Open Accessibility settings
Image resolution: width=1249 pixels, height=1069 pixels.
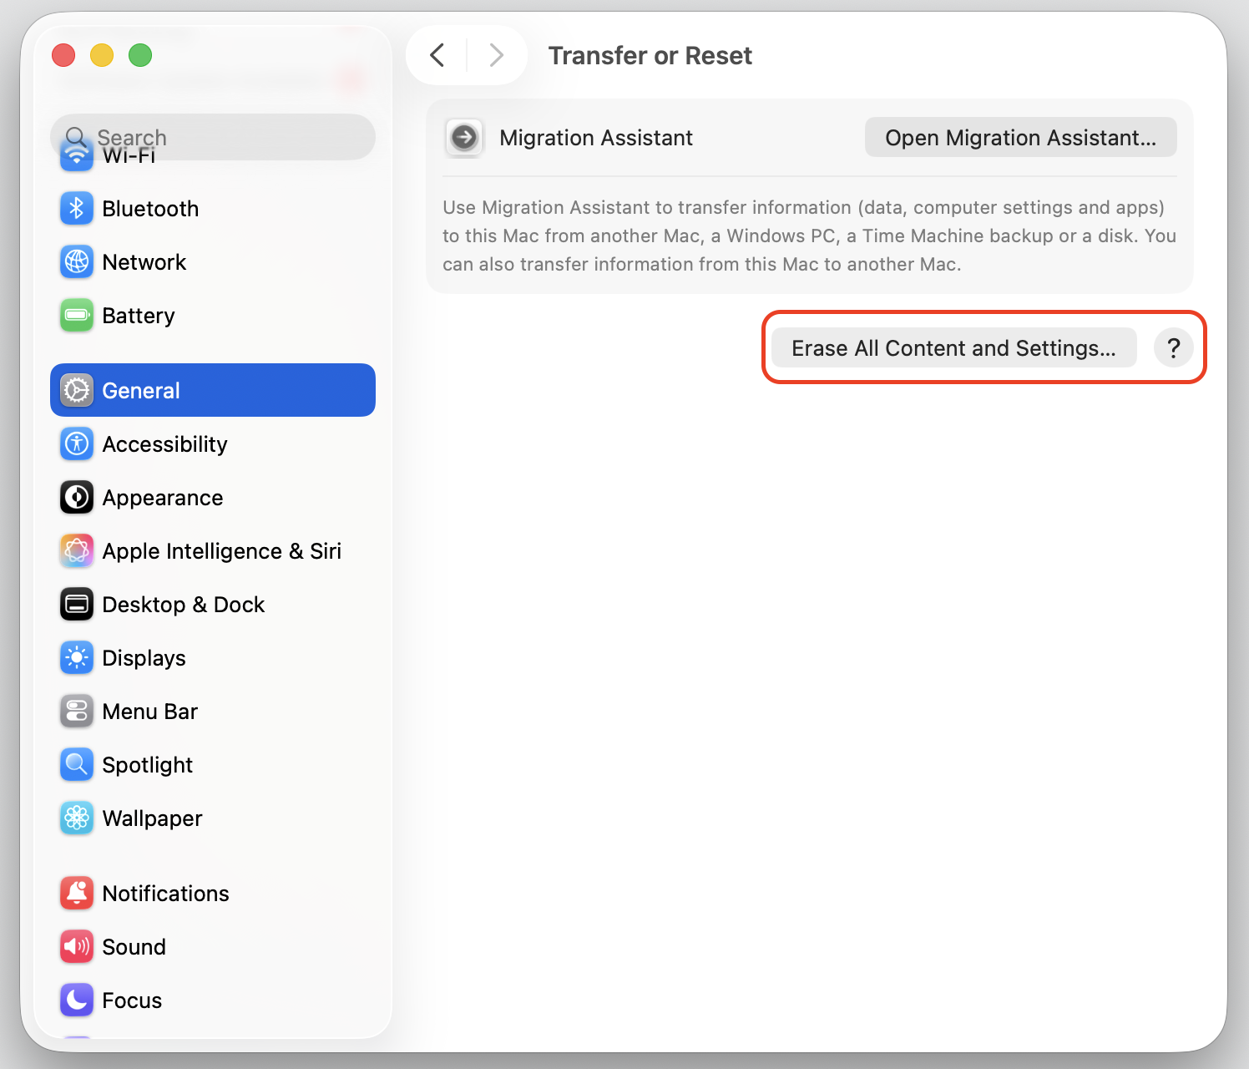pyautogui.click(x=213, y=444)
